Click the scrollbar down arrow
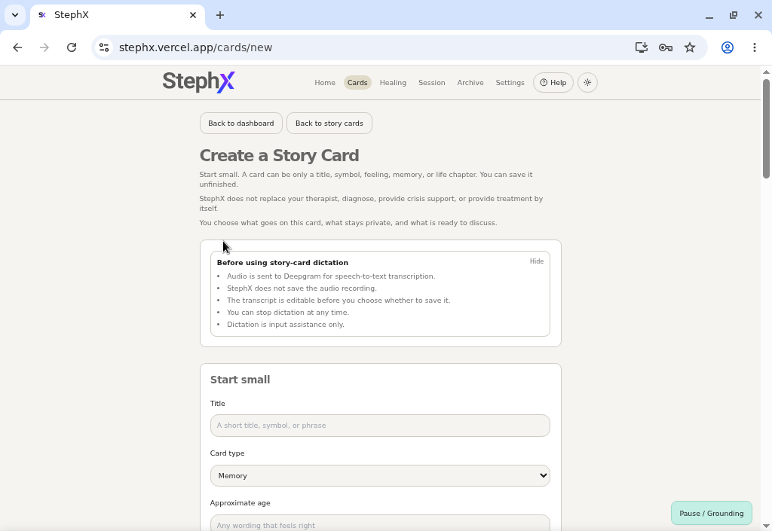The height and width of the screenshot is (531, 772). click(766, 526)
